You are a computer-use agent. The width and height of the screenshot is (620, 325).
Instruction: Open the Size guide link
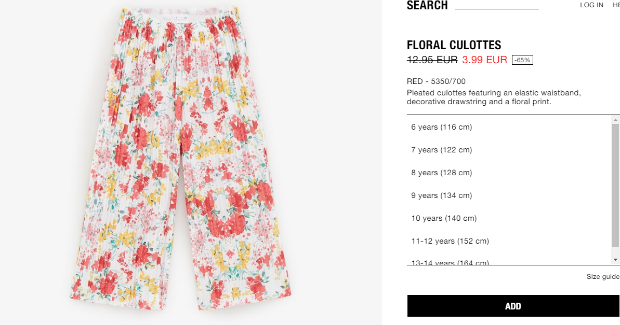coord(603,276)
